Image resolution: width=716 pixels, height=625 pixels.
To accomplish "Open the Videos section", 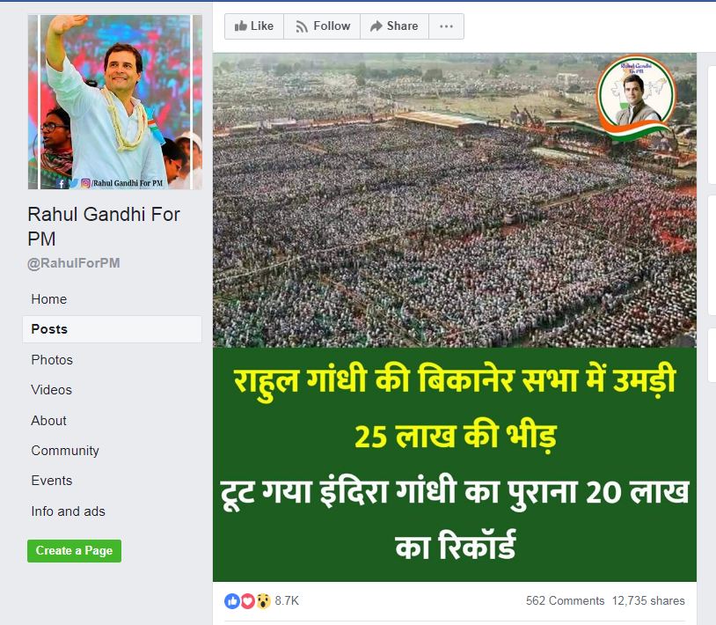I will (x=52, y=390).
